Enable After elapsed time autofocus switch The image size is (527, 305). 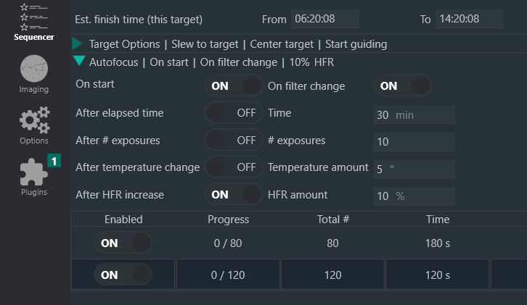pos(234,114)
